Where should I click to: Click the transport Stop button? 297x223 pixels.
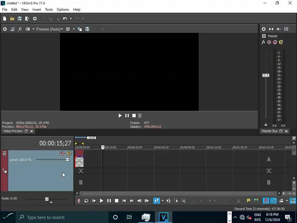(117, 201)
